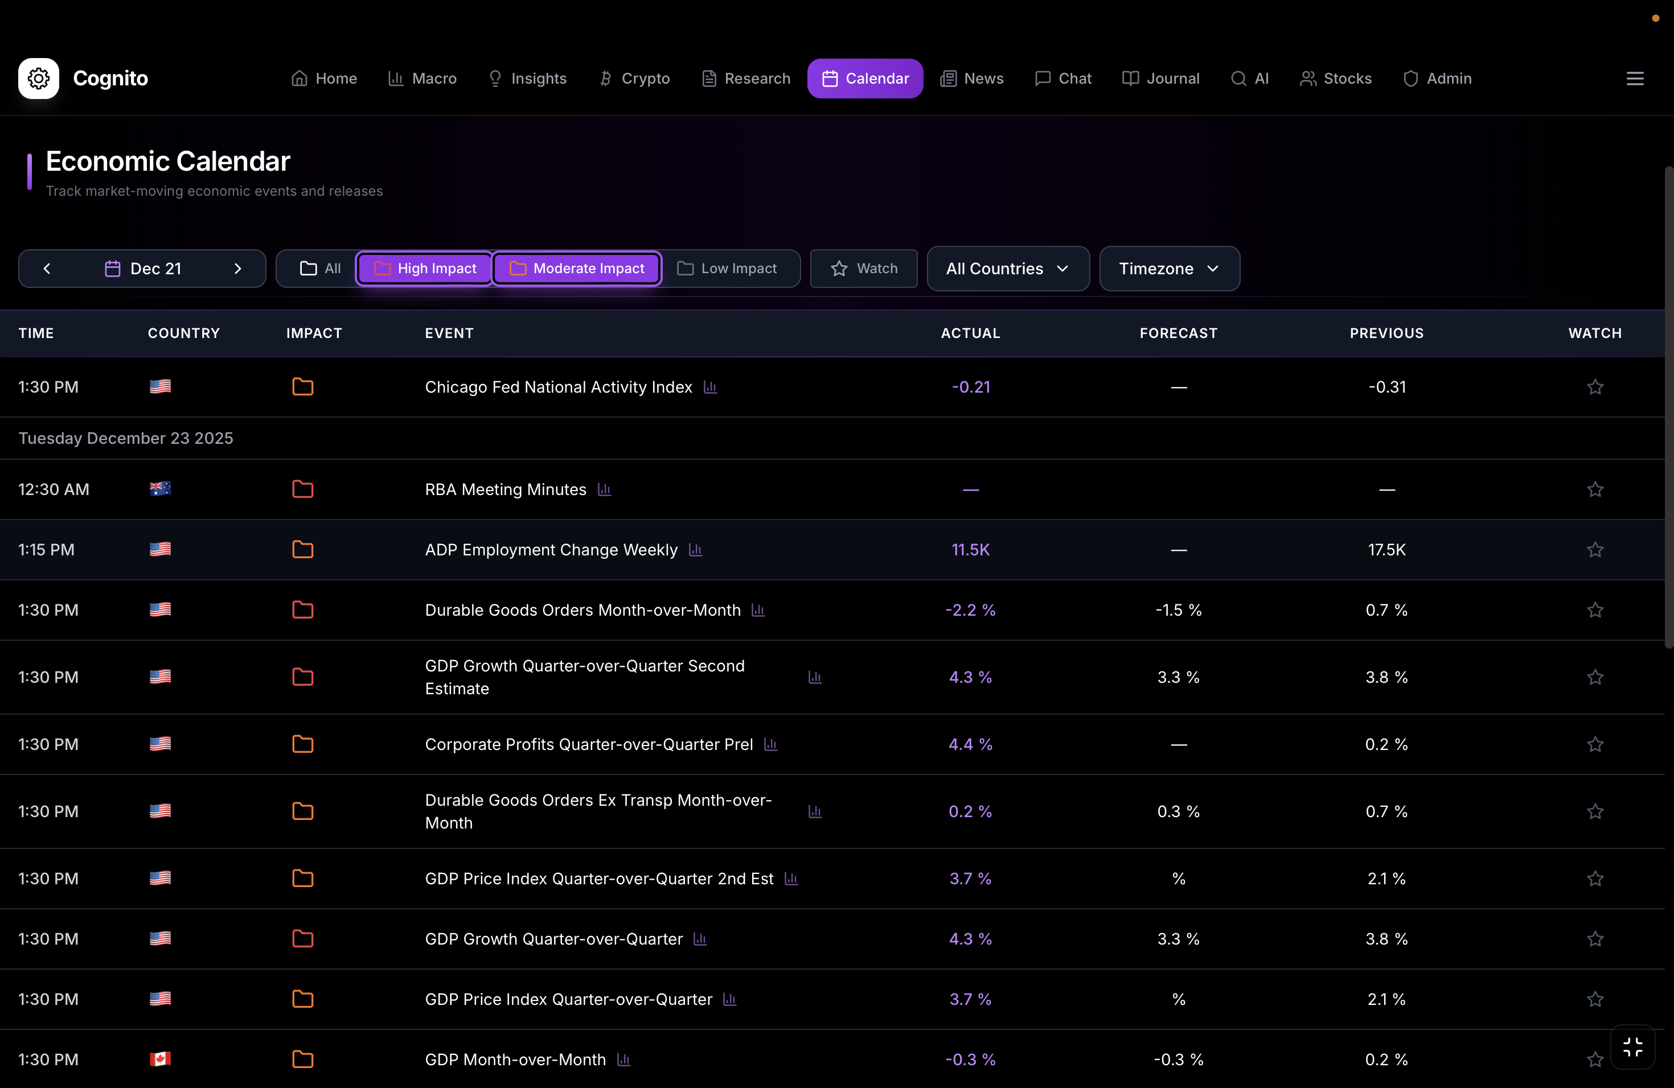1674x1088 pixels.
Task: Click the Cognito gear logo icon
Action: point(39,79)
